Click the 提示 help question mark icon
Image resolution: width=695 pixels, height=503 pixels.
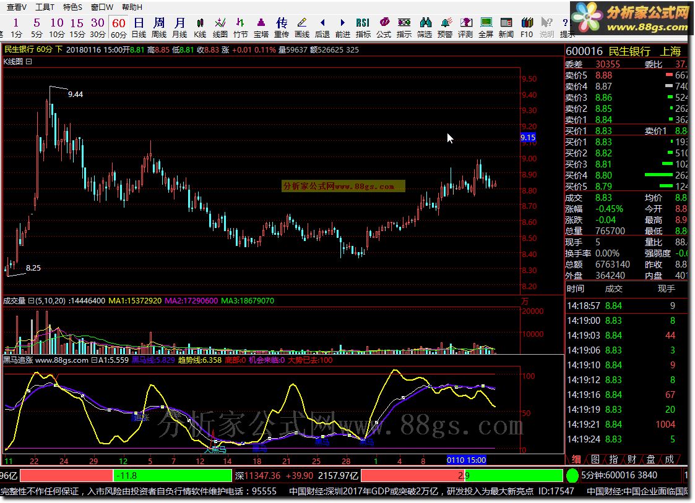pos(566,27)
